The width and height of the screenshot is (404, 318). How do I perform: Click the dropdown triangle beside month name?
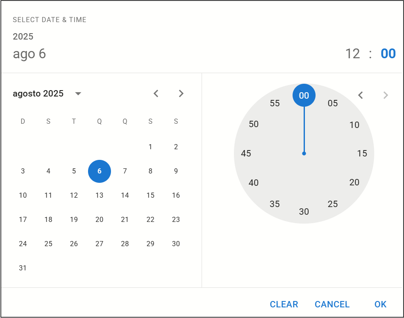pos(78,94)
